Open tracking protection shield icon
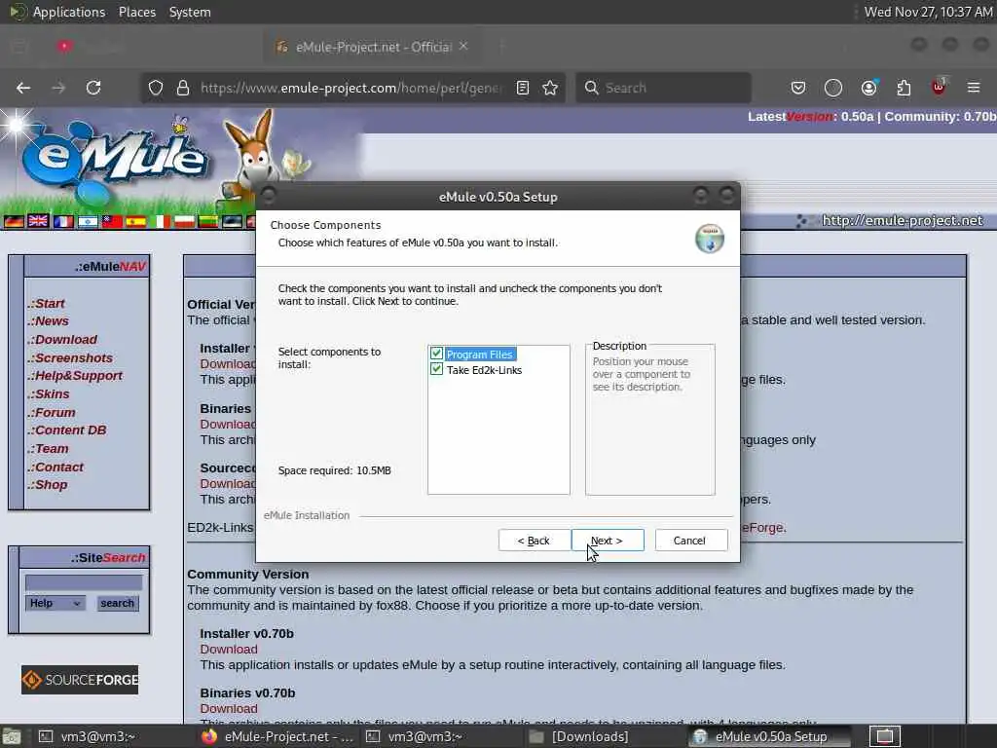The height and width of the screenshot is (748, 997). (x=156, y=88)
